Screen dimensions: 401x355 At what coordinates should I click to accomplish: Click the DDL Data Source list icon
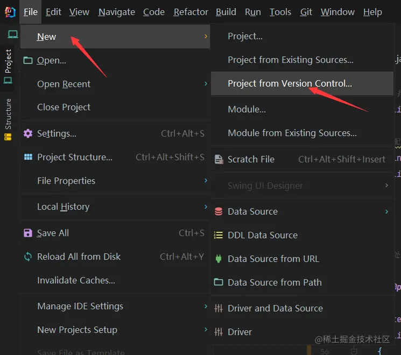tap(219, 235)
